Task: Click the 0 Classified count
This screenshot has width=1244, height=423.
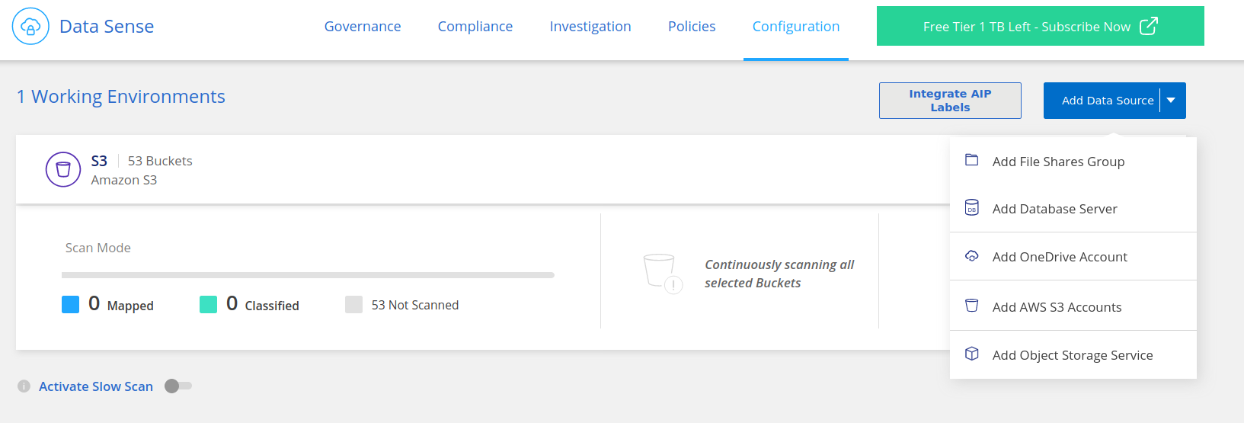Action: [x=232, y=303]
